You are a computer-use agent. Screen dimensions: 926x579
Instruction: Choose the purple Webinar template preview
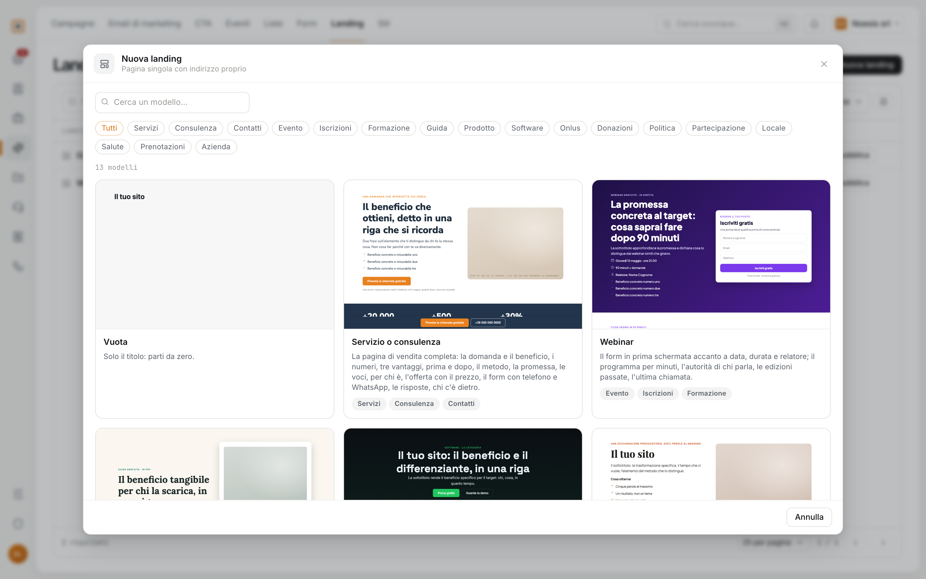click(x=711, y=255)
